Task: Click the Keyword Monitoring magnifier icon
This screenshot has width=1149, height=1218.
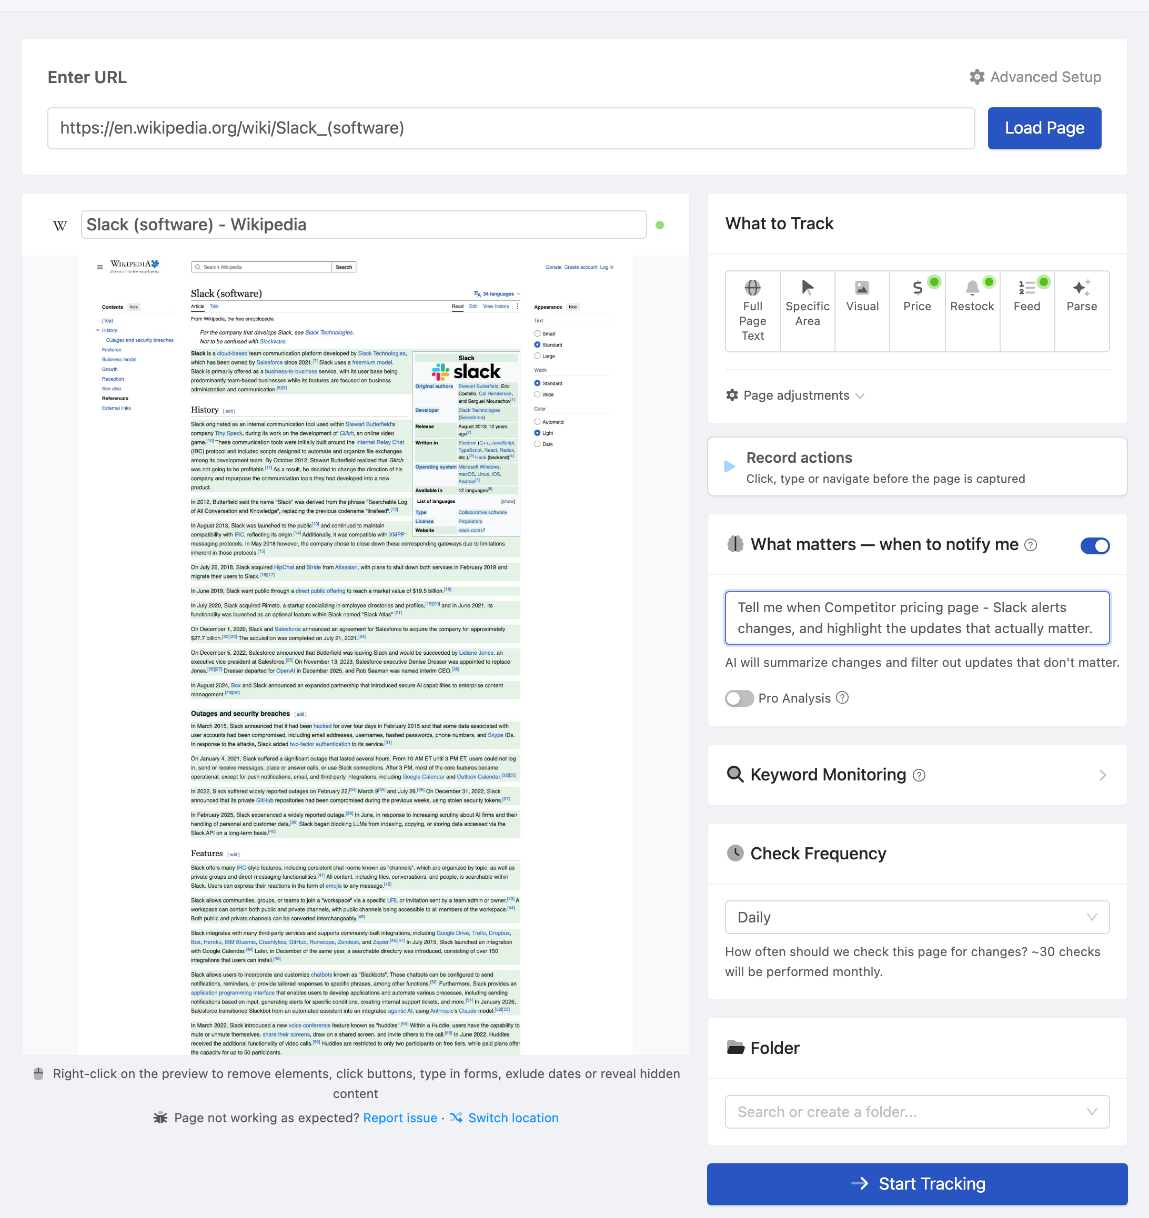Action: tap(735, 775)
